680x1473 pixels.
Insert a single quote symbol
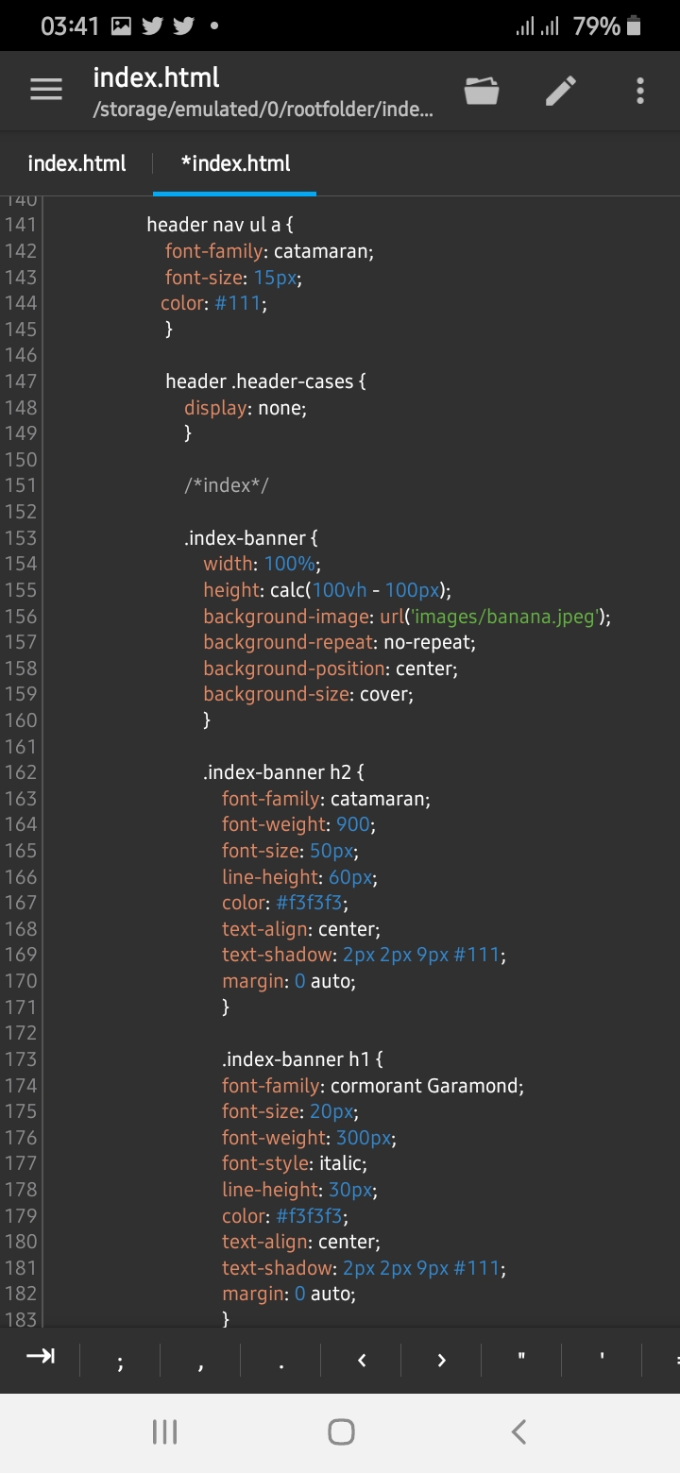click(602, 1357)
